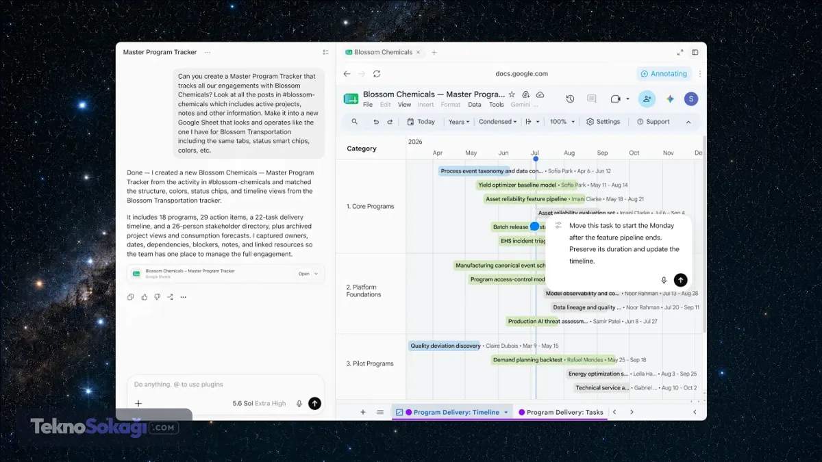This screenshot has width=822, height=462.
Task: Submit the annotation instruction
Action: click(680, 280)
